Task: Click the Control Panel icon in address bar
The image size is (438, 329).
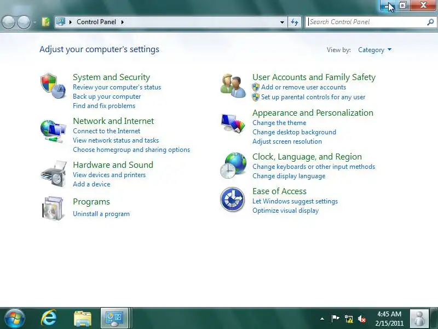Action: tap(61, 22)
